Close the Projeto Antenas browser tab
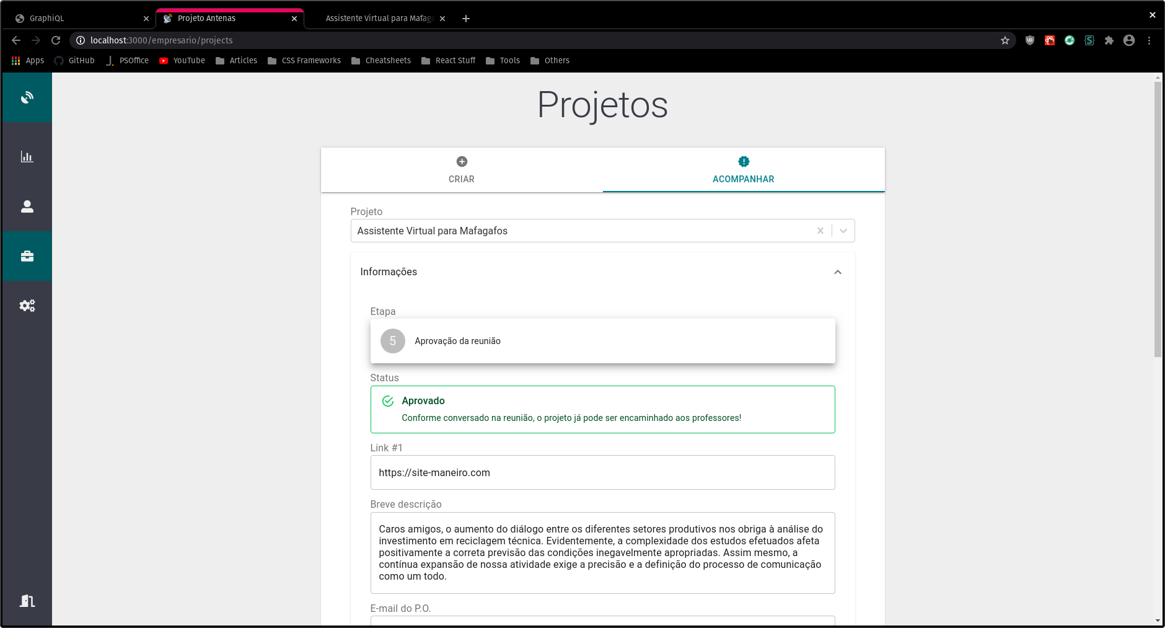1165x628 pixels. (x=294, y=19)
